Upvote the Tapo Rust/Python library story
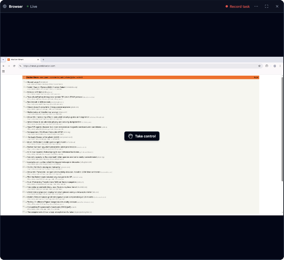 coord(26,97)
